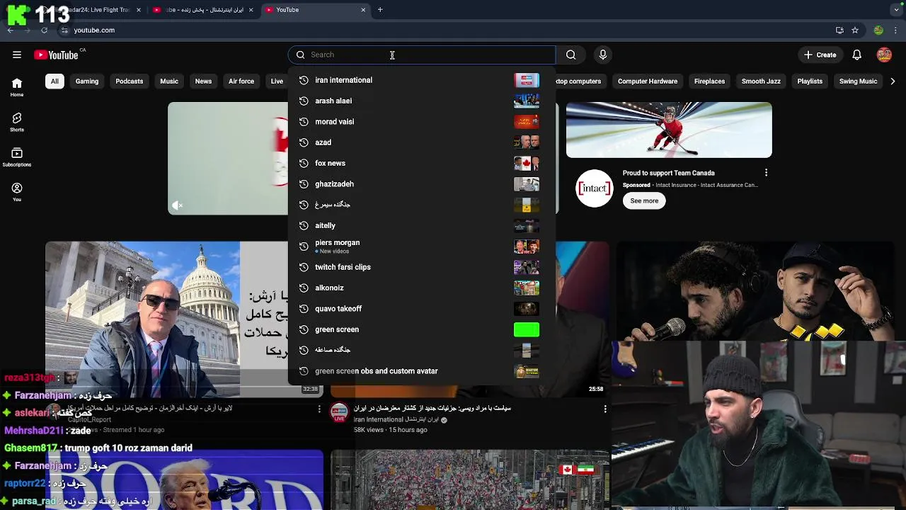This screenshot has width=906, height=510.
Task: Click See more on Intact ad
Action: coord(644,200)
